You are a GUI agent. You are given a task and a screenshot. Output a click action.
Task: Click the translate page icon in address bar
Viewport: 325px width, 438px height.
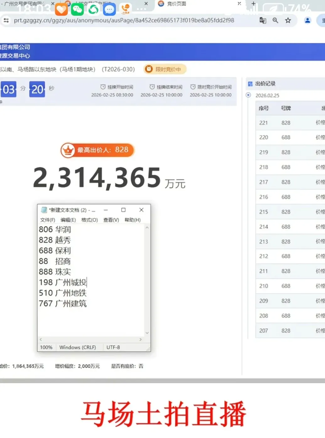[263, 20]
